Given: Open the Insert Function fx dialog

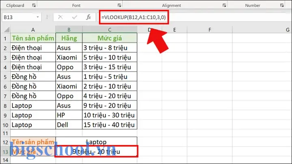Looking at the screenshot, I should 88,17.
